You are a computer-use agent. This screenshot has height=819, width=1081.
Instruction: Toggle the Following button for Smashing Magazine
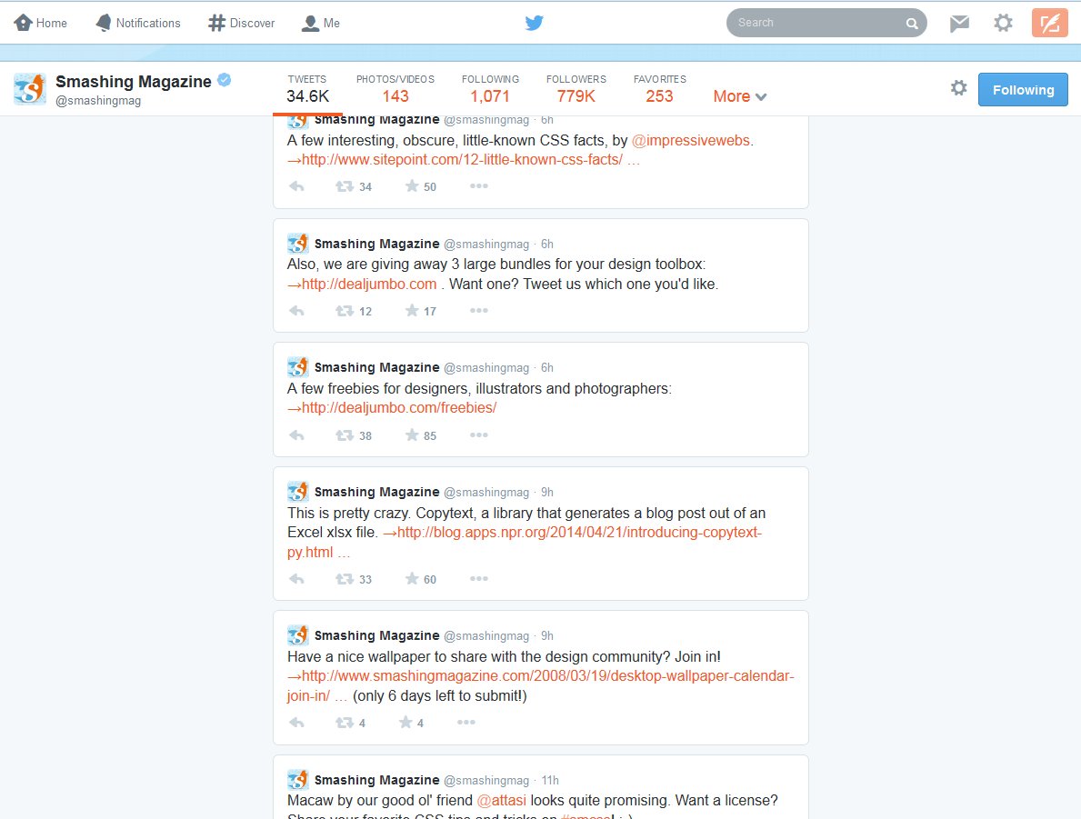coord(1022,89)
